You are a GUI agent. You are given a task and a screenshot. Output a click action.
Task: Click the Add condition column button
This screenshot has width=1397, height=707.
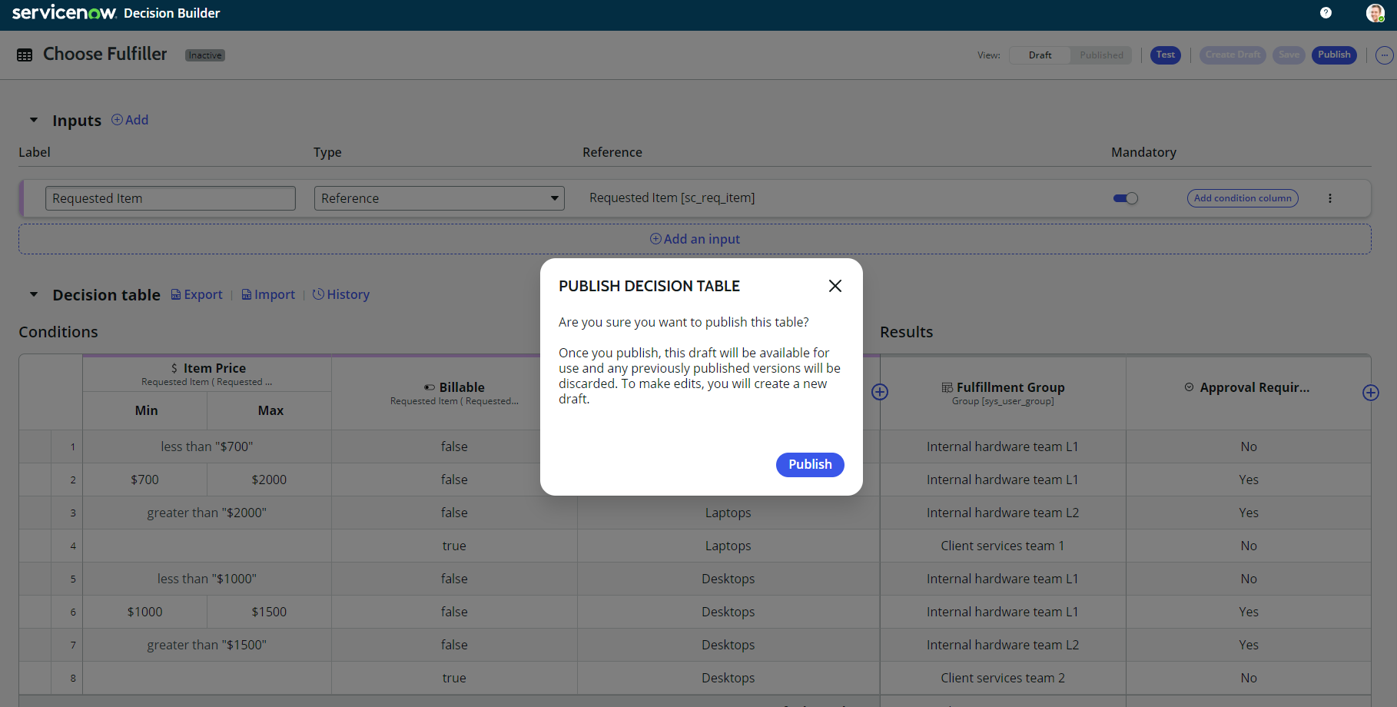[x=1242, y=198]
